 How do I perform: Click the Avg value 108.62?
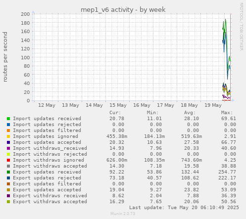[x=190, y=178]
